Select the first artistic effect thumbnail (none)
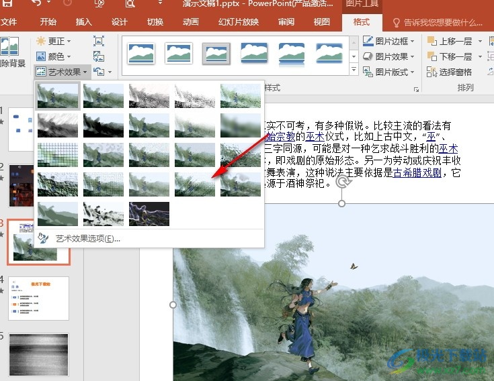The height and width of the screenshot is (381, 494). click(59, 96)
